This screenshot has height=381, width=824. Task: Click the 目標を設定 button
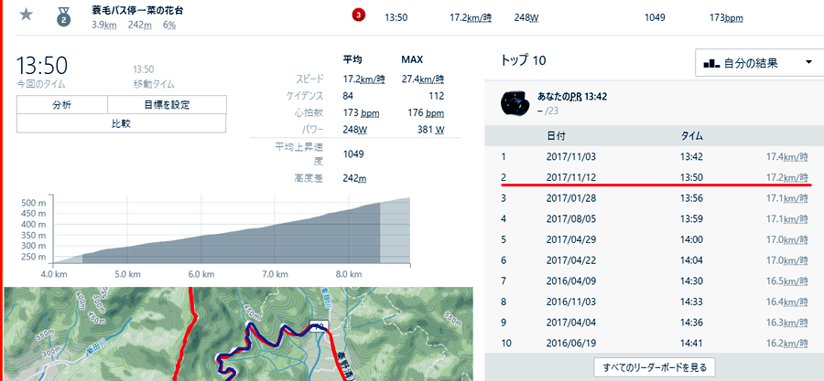pos(167,105)
